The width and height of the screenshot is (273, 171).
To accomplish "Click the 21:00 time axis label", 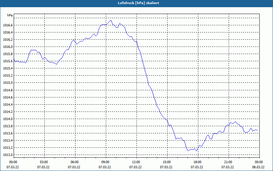I will tap(229, 162).
